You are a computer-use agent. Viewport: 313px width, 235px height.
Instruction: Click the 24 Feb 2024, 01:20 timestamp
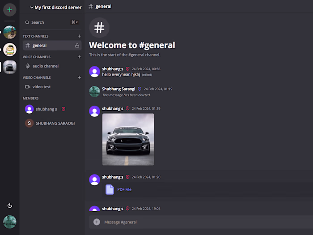[x=146, y=177]
